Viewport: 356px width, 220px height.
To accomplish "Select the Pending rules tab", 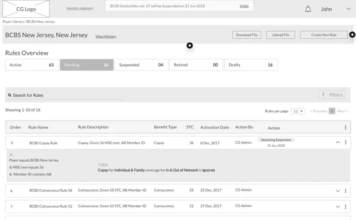I will 87,65.
